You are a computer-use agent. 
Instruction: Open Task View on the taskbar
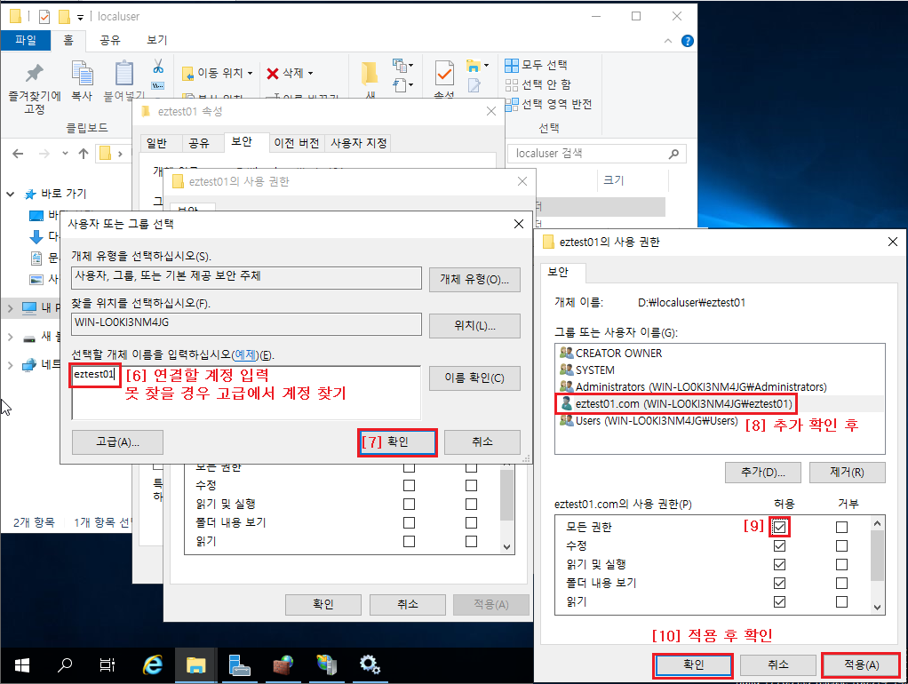click(x=108, y=664)
